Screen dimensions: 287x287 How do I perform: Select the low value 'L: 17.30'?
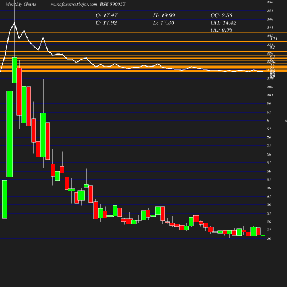[164, 22]
